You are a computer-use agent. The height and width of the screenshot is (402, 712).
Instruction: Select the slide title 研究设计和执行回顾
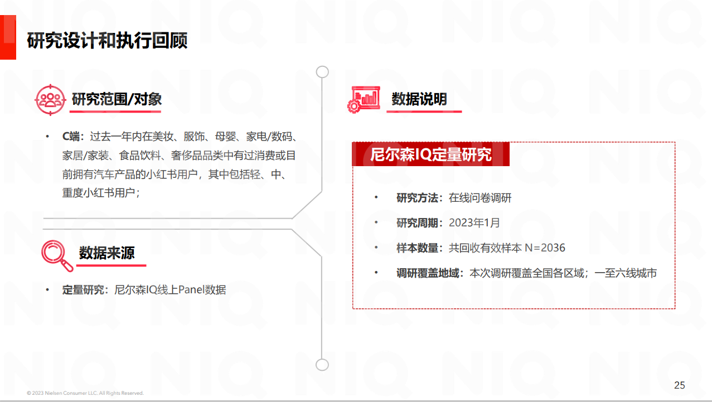[x=107, y=40]
